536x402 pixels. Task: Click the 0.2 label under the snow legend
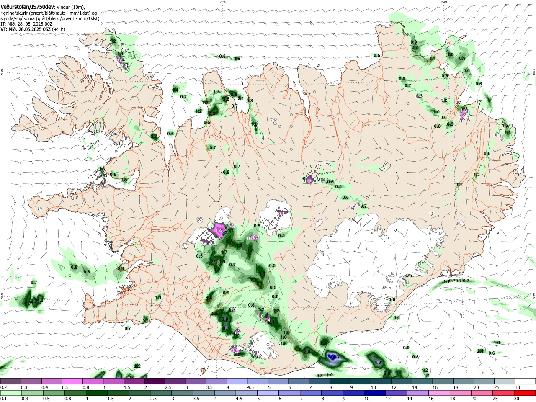coord(3,387)
